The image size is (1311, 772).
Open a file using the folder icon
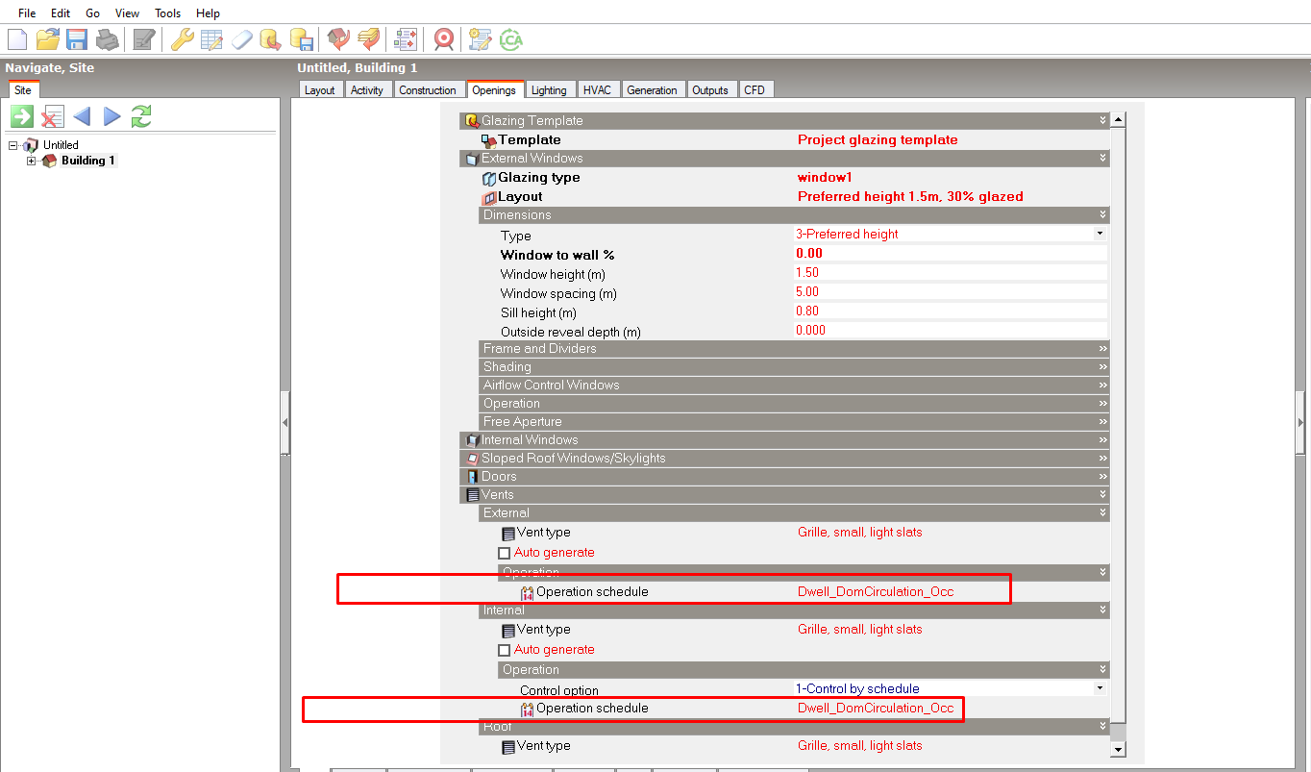tap(48, 39)
